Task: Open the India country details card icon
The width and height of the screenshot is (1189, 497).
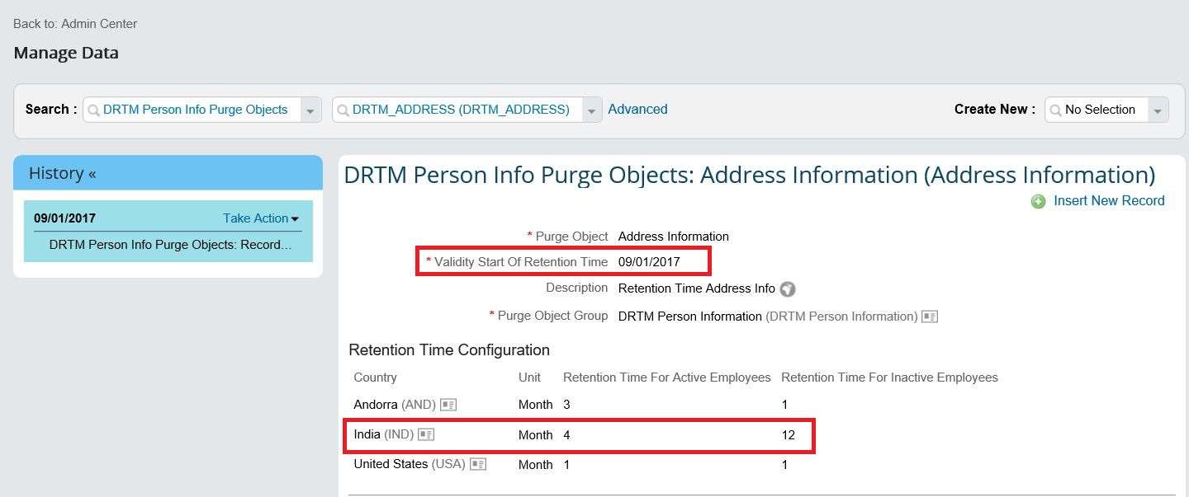Action: click(426, 434)
